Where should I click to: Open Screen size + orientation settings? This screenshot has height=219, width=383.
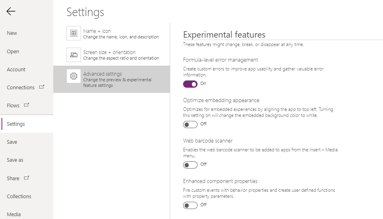[x=112, y=55]
